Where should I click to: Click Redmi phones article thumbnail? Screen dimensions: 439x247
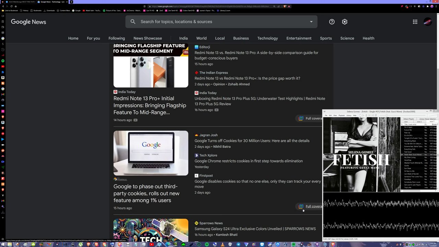151,65
